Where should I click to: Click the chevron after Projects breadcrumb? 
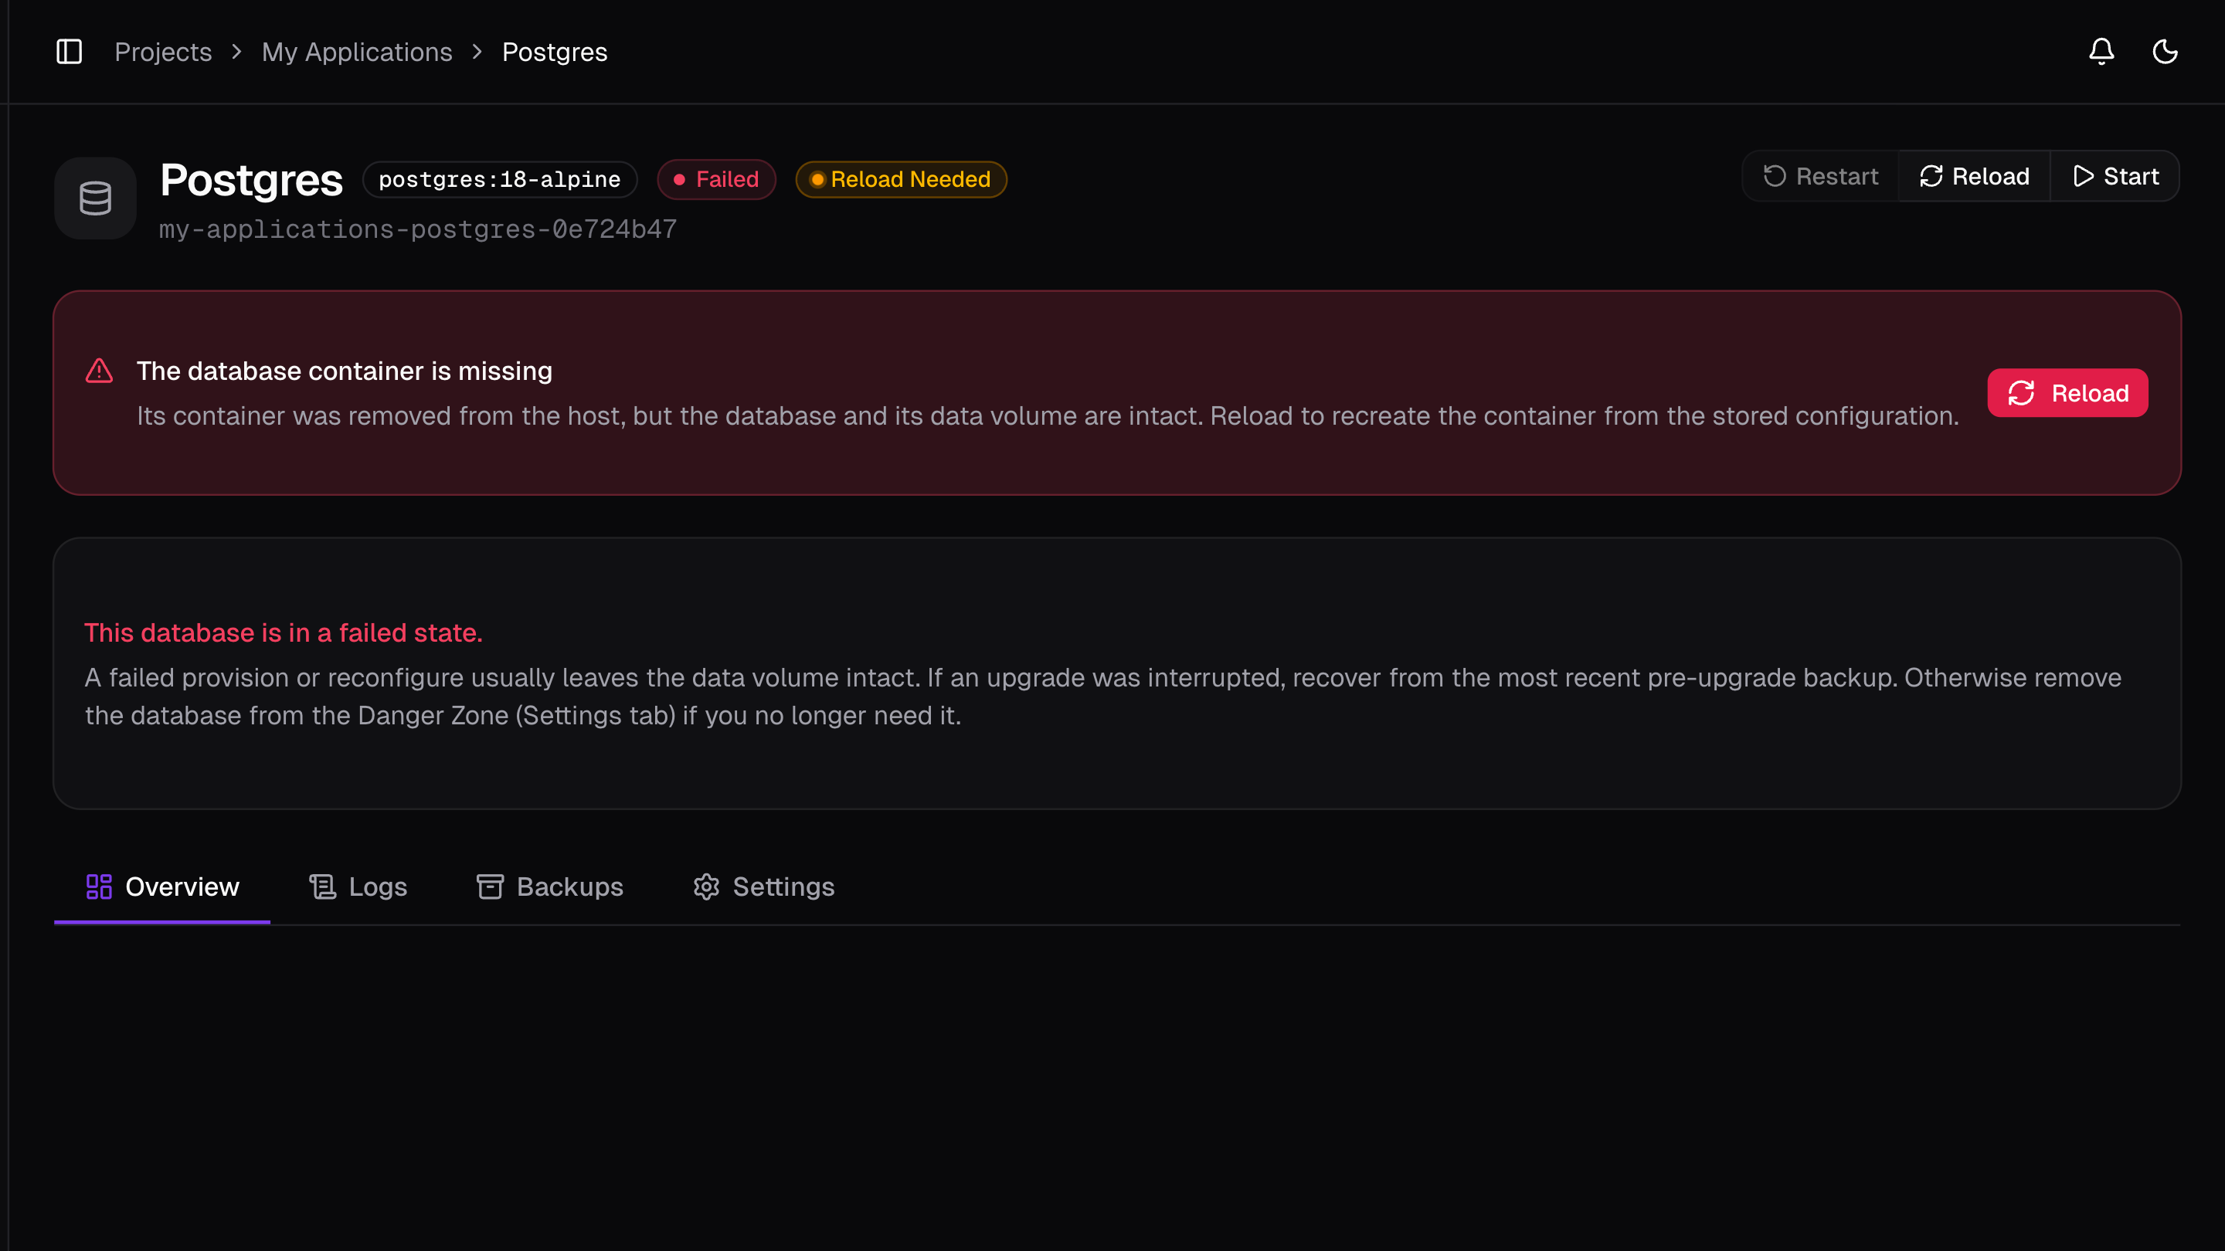(x=236, y=52)
